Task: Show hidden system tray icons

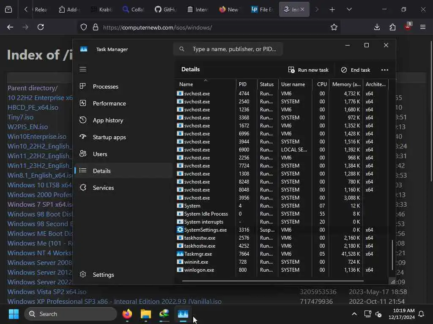Action: [x=354, y=314]
